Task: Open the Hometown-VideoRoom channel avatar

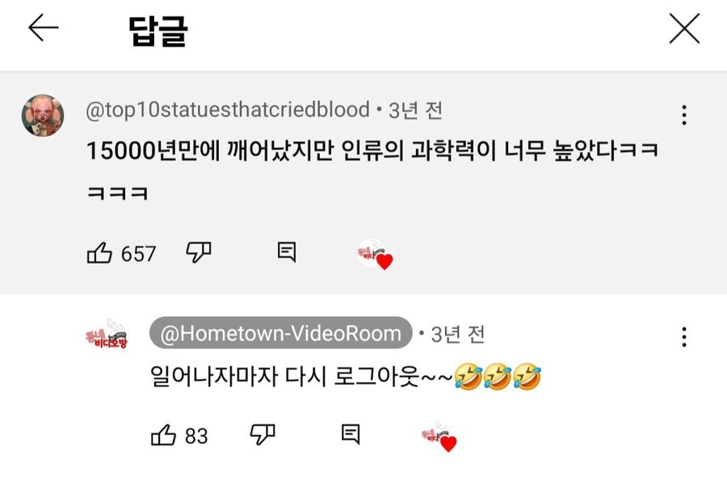Action: (x=106, y=335)
